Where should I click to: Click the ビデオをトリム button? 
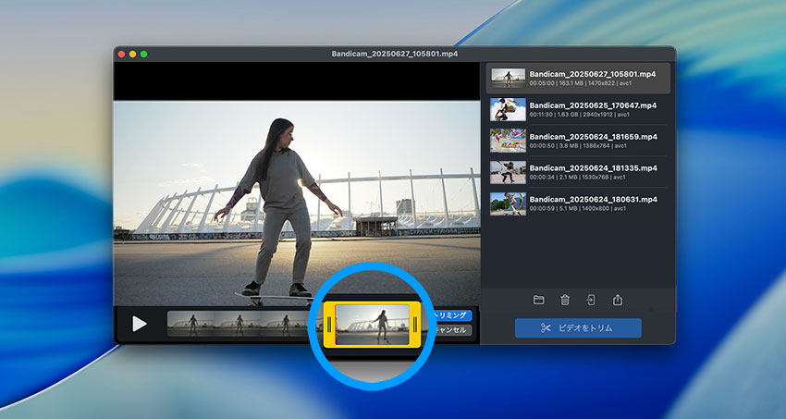tap(578, 328)
